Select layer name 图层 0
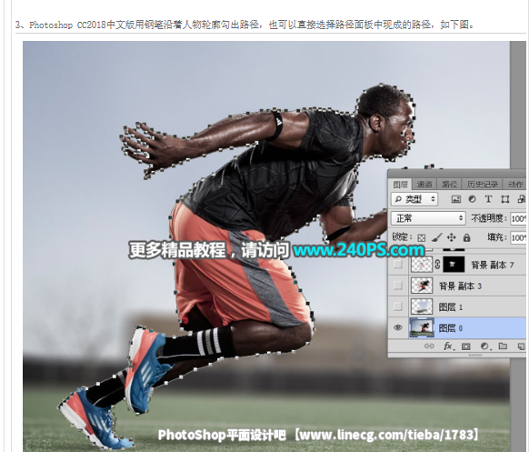The height and width of the screenshot is (452, 529). coord(451,328)
